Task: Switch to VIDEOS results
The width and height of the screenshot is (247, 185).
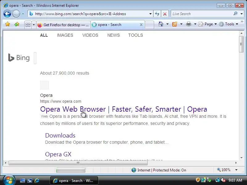Action: point(90,35)
